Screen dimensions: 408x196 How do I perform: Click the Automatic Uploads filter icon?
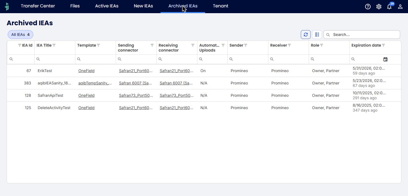tap(223, 45)
